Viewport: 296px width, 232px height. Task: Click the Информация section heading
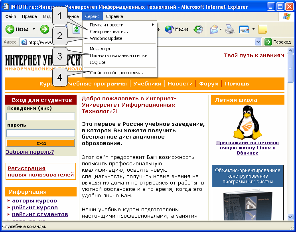28,192
